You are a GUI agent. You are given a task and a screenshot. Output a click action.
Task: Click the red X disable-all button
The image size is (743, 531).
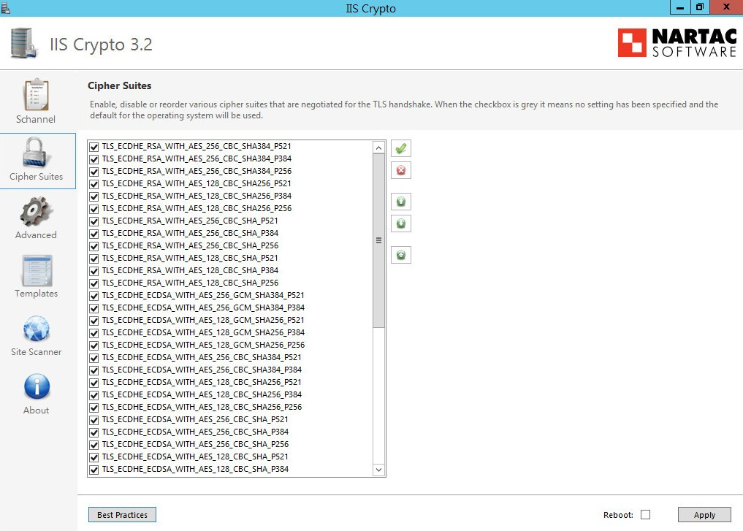click(401, 170)
